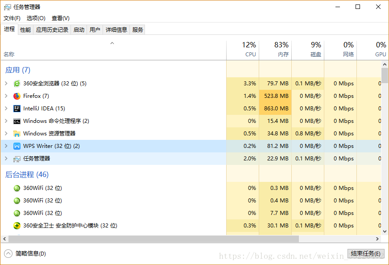389x265 pixels.
Task: Expand the Windows 资源管理器 row
Action: point(6,134)
